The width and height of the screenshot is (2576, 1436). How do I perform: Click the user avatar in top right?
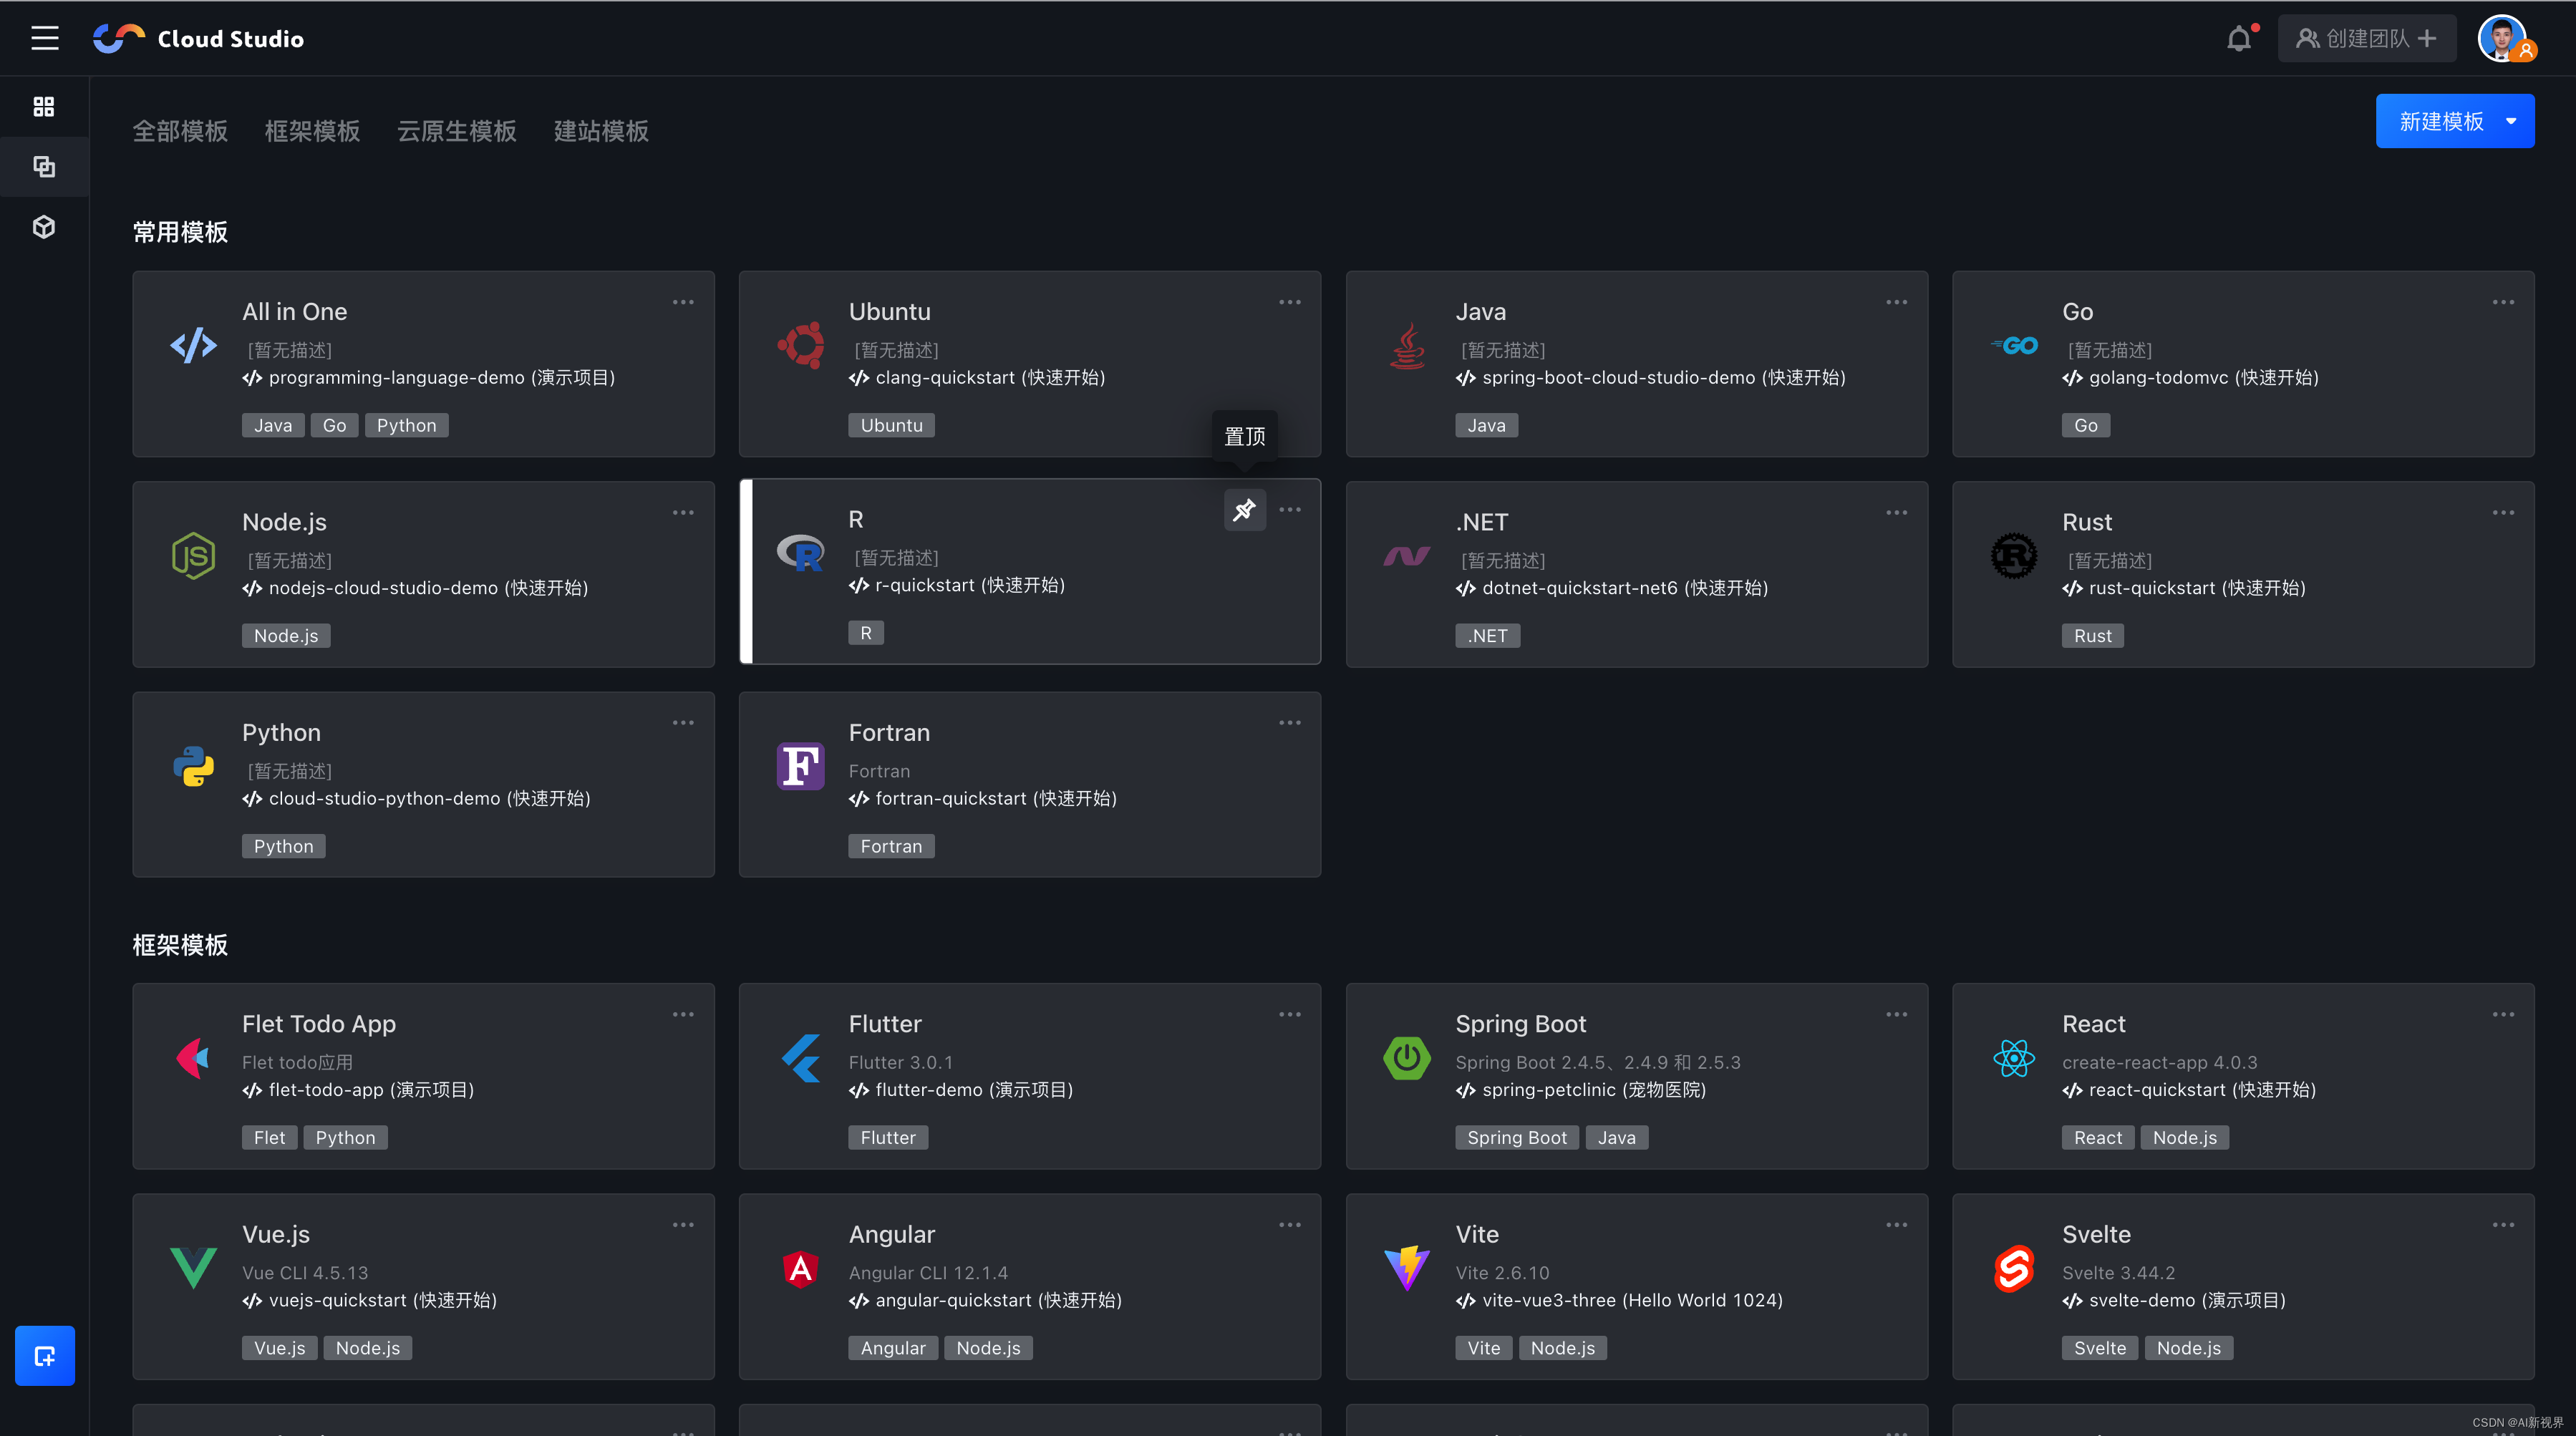(2503, 39)
